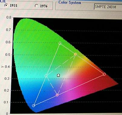The height and width of the screenshot is (115, 122).
Task: Click the cyan secondary circle marker
Action: (46, 75)
